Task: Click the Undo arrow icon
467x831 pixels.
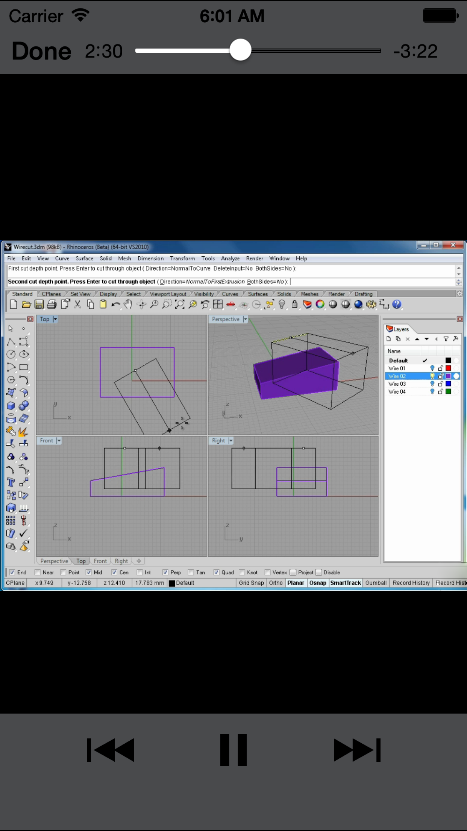Action: 115,304
